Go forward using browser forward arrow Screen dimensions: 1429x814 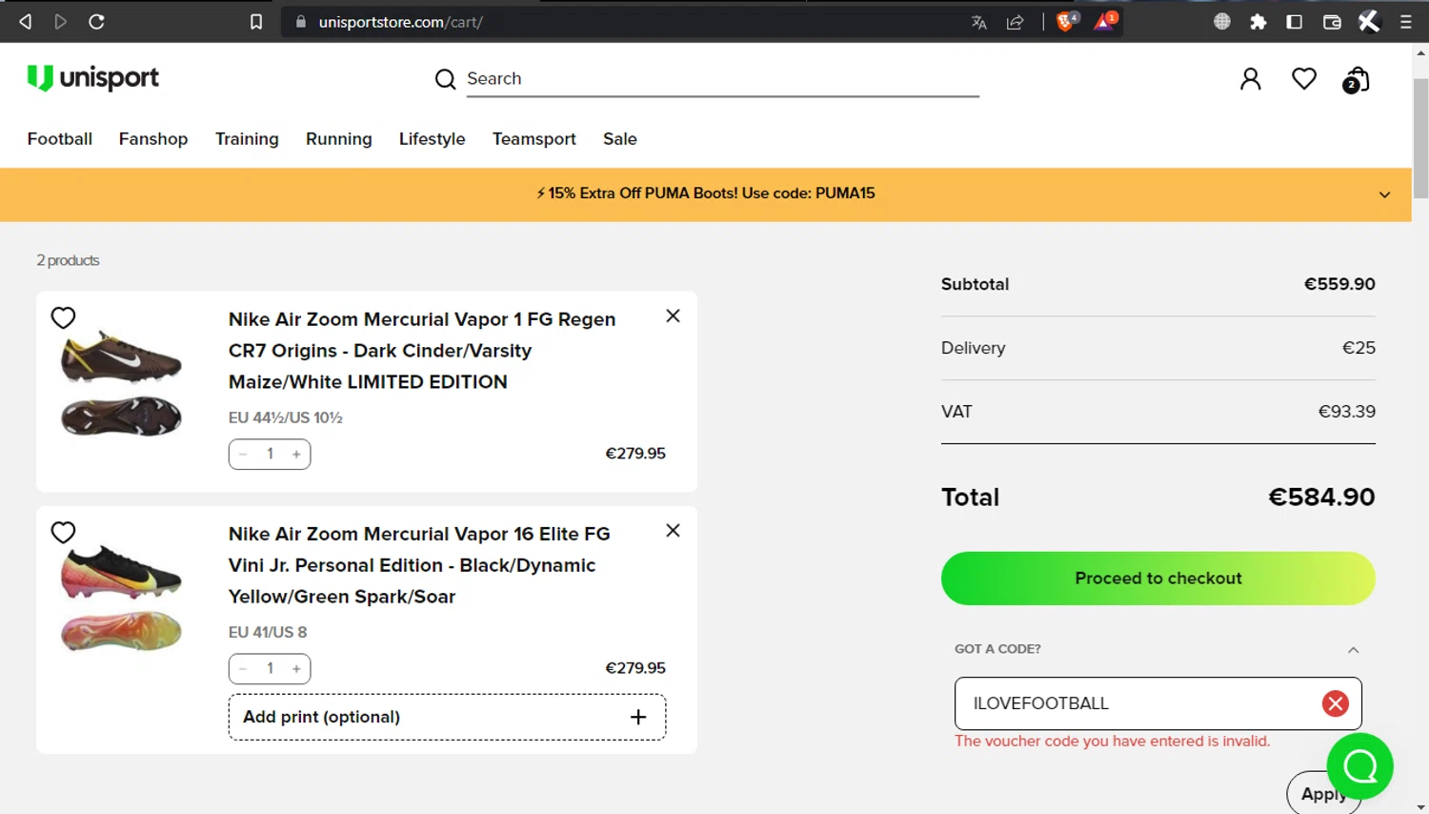(x=61, y=21)
